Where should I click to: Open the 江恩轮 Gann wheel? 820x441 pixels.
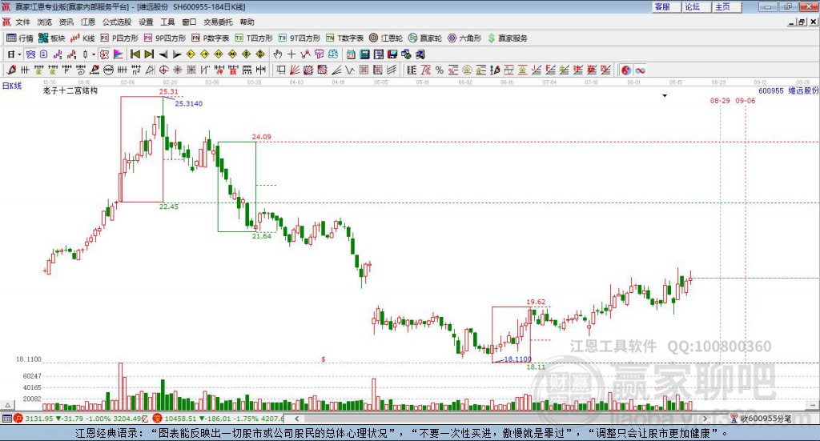tap(386, 38)
